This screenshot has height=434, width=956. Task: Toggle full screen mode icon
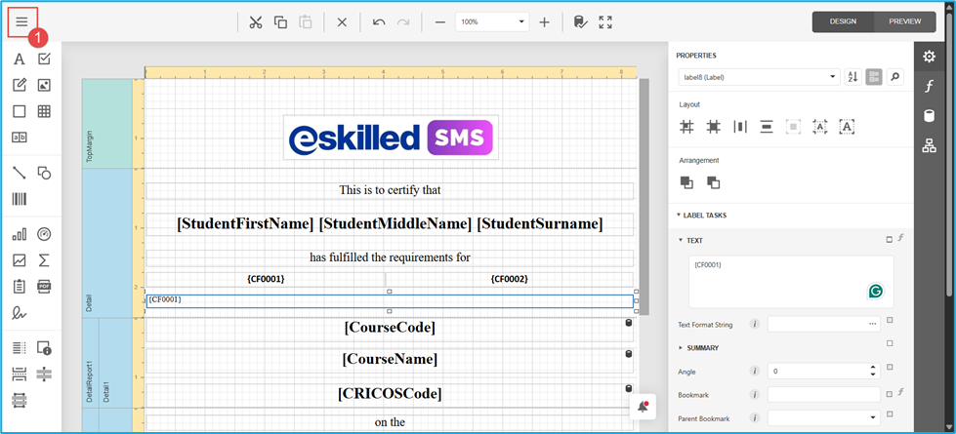605,21
